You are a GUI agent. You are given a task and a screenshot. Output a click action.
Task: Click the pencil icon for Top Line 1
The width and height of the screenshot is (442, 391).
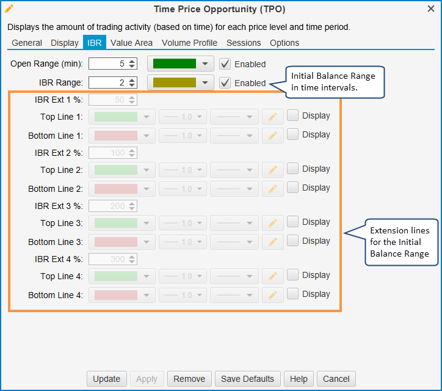pyautogui.click(x=273, y=117)
